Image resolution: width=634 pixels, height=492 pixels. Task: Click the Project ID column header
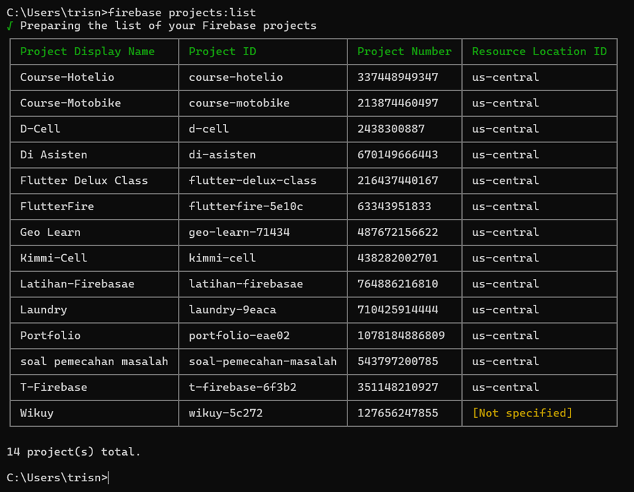[x=223, y=52]
